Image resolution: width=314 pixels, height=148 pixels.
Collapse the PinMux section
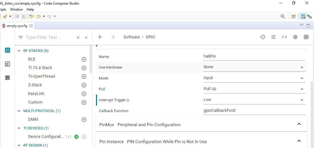[x=299, y=124]
